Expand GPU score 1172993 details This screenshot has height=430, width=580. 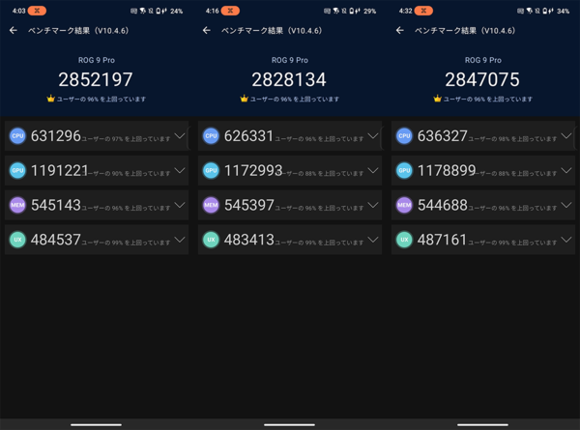click(373, 170)
